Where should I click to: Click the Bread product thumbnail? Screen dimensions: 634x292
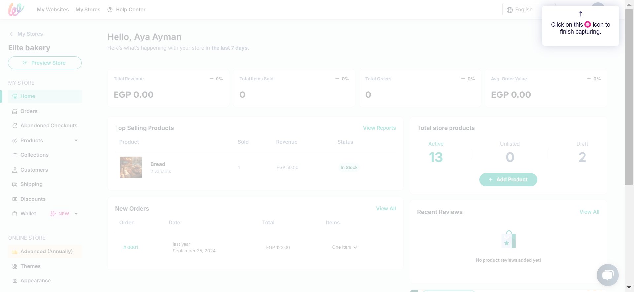131,167
